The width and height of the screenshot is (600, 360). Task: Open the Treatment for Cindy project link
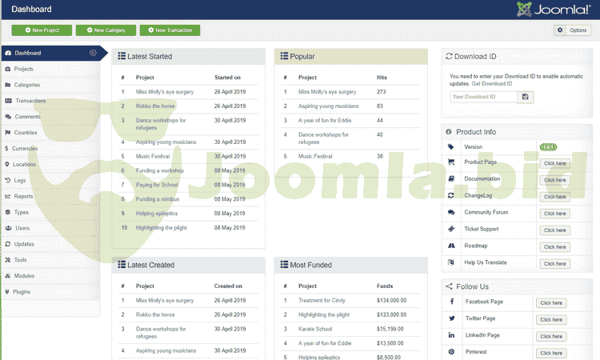click(322, 300)
